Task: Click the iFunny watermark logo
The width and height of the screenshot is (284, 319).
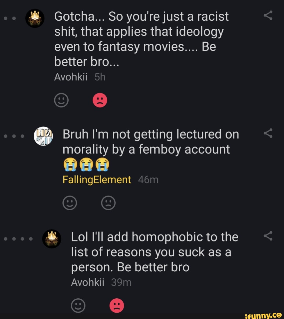Action: [x=263, y=315]
